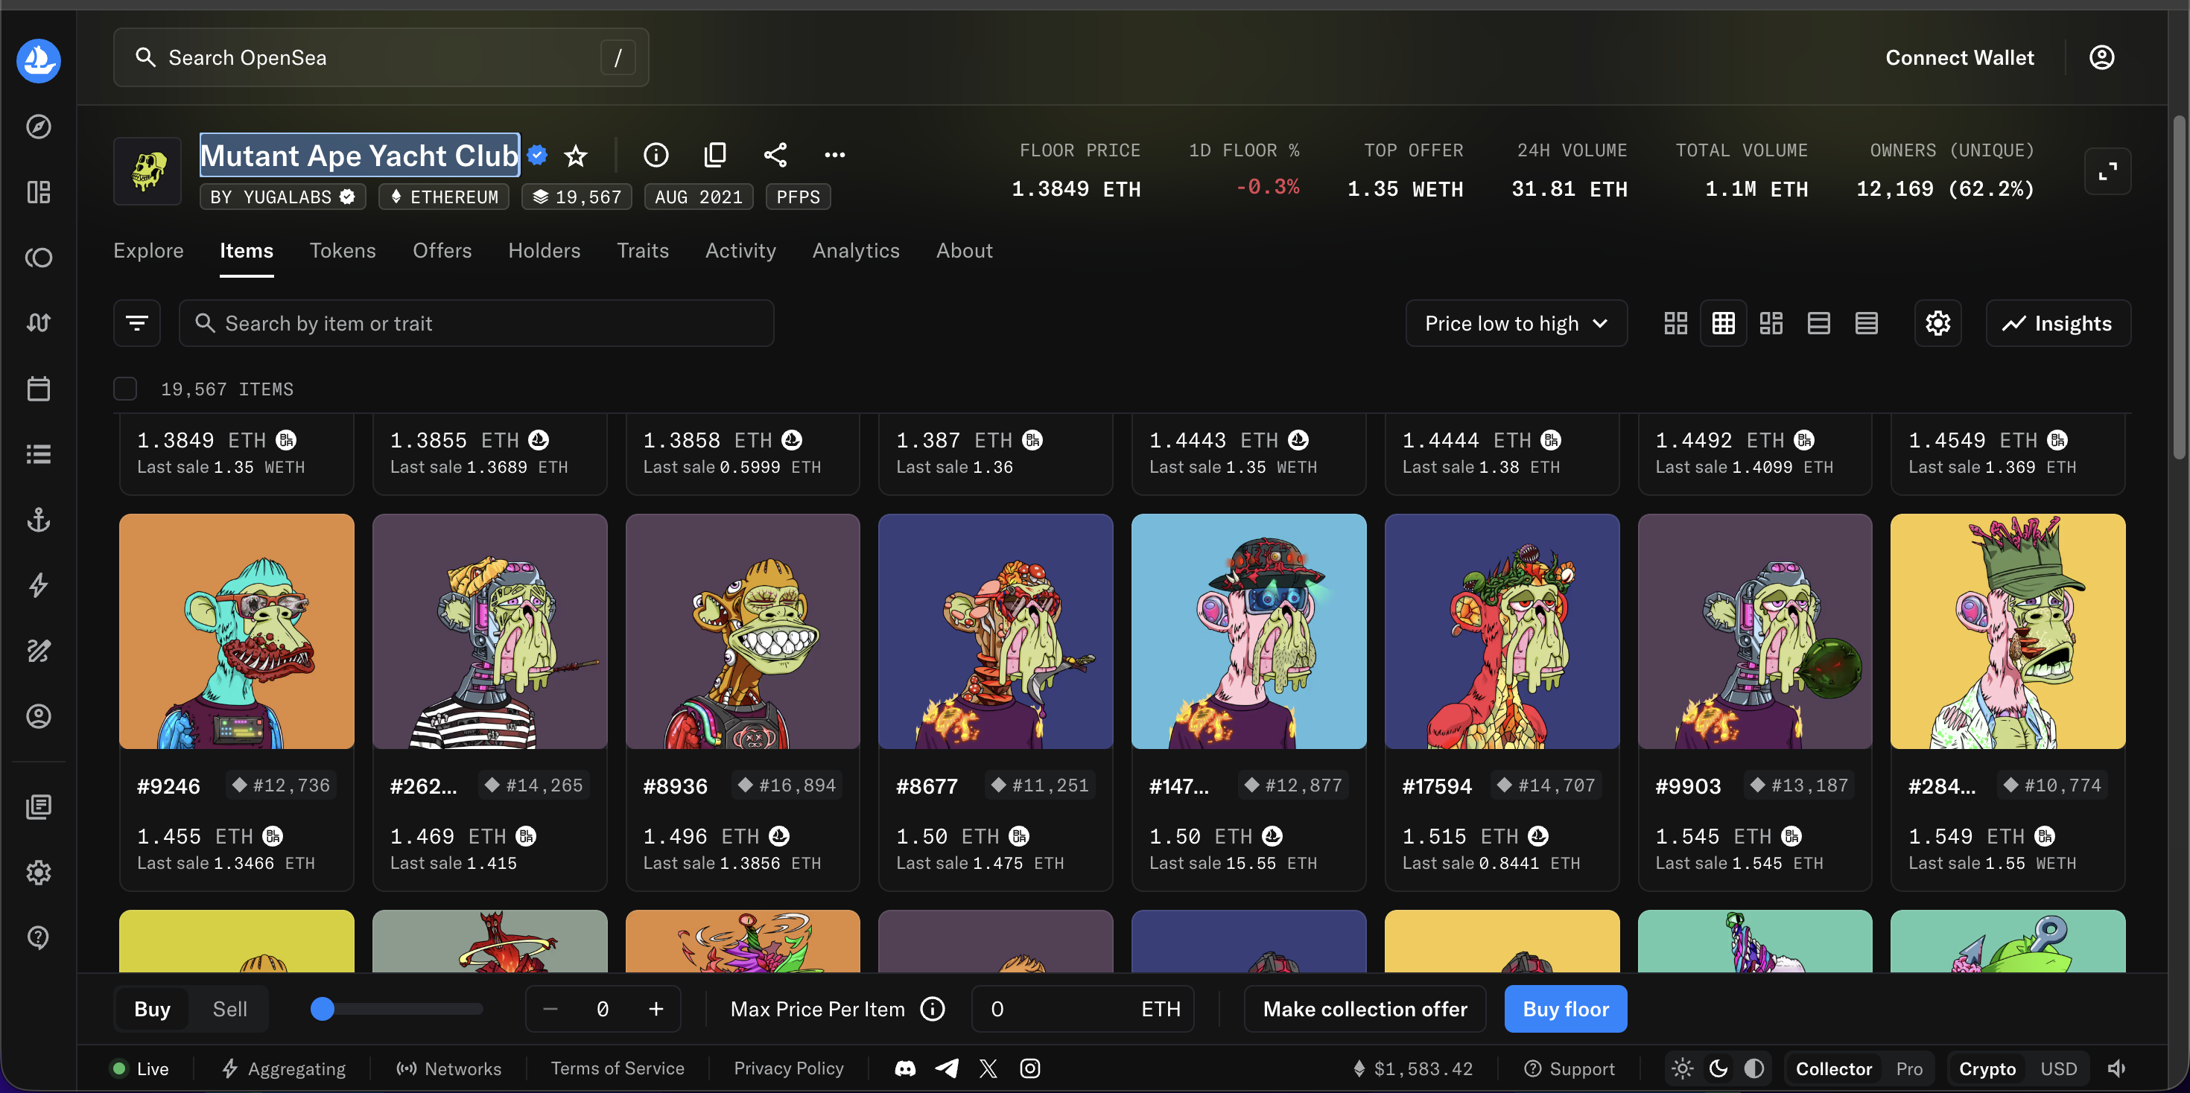Open the more options ellipsis menu
The image size is (2190, 1093).
(x=835, y=155)
